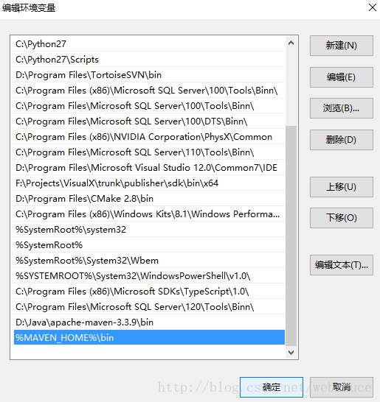Click the 新建(N) button

(x=341, y=46)
